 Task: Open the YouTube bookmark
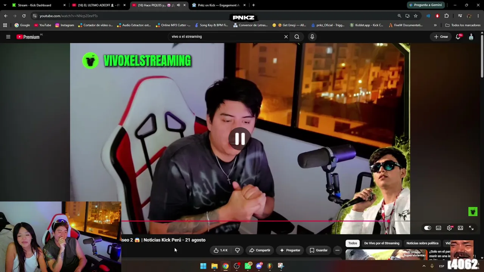(x=43, y=25)
